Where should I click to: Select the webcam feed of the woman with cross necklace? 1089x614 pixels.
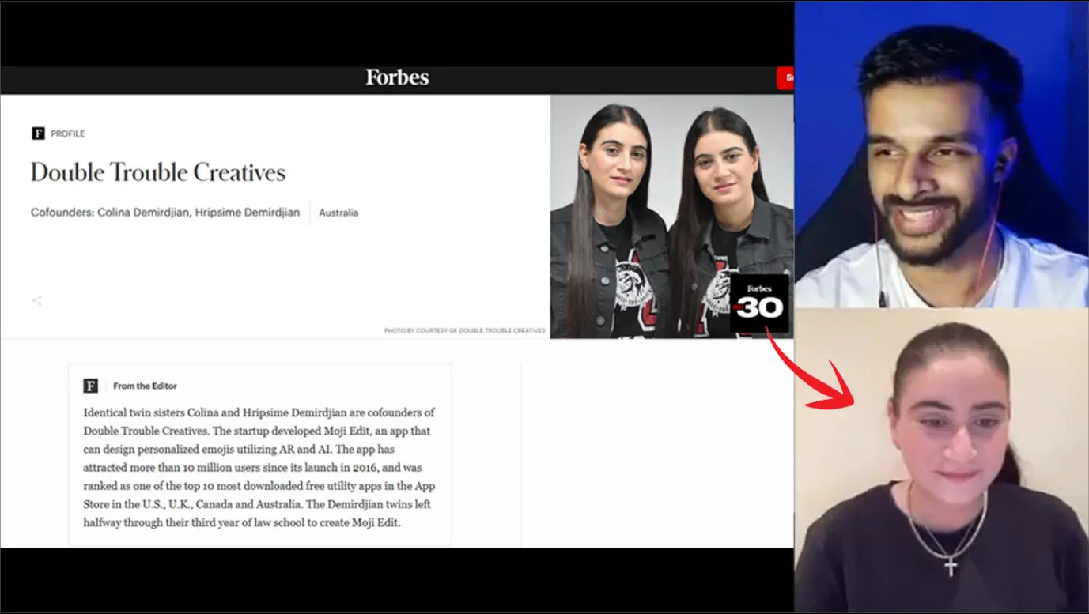pyautogui.click(x=941, y=460)
